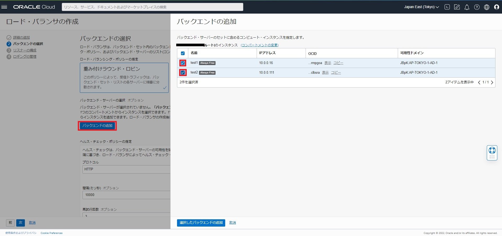Open the navigation hamburger menu
The image size is (502, 236).
tap(4, 7)
